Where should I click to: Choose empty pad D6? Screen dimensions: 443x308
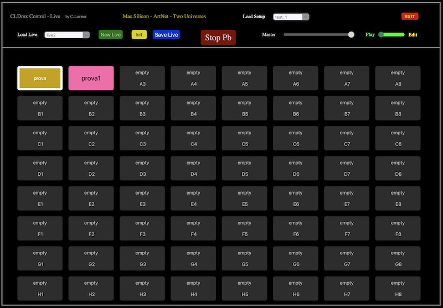coord(296,169)
